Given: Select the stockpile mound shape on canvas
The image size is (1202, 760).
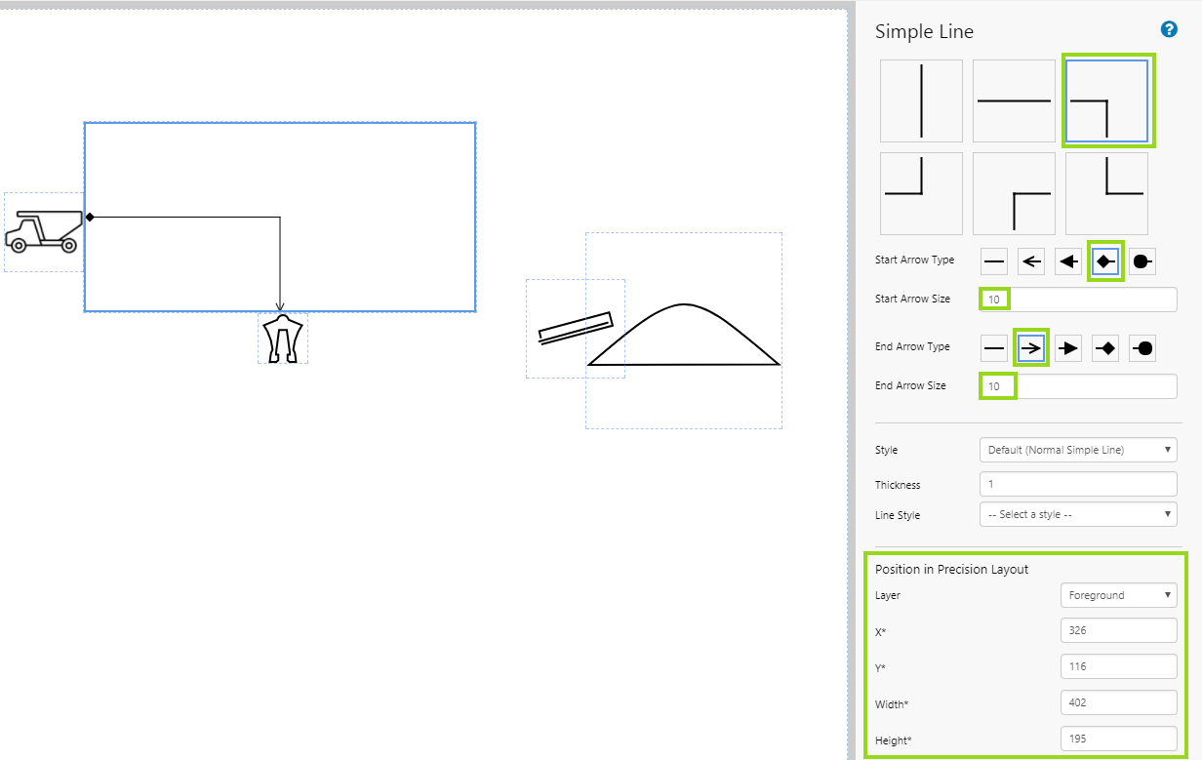Looking at the screenshot, I should pyautogui.click(x=683, y=337).
